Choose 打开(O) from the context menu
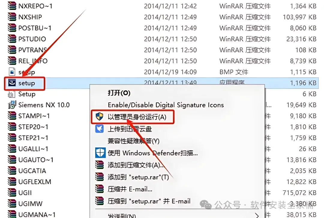This screenshot has width=324, height=218. click(x=119, y=93)
